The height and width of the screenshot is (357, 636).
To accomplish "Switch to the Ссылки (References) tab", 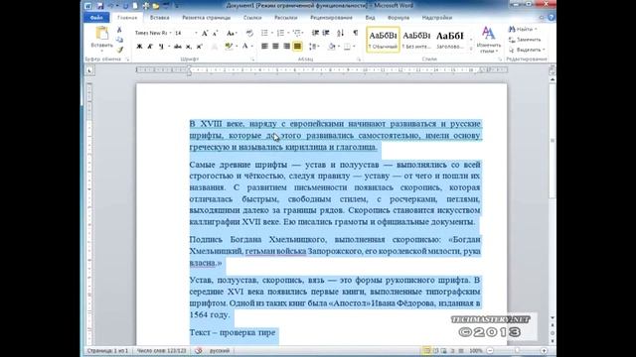I will 252,18.
